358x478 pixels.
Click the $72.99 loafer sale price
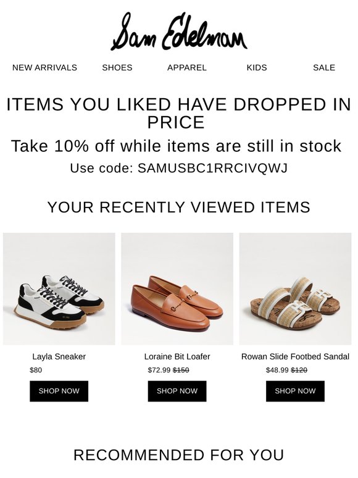[x=159, y=370]
